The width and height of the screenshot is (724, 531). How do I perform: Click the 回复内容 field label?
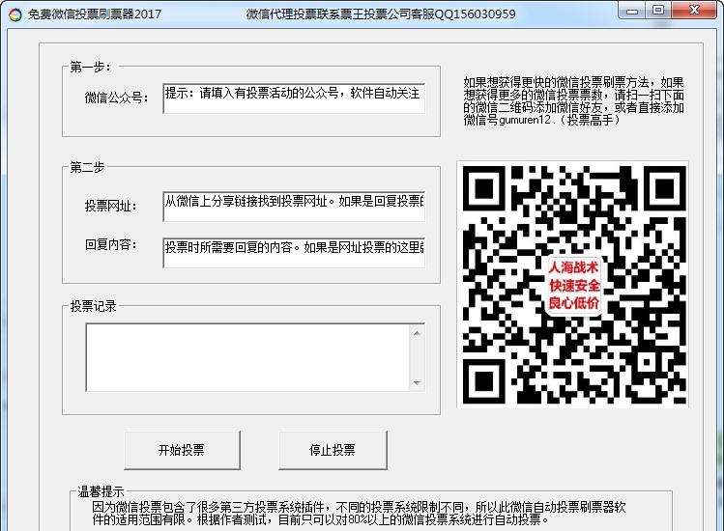pyautogui.click(x=111, y=244)
